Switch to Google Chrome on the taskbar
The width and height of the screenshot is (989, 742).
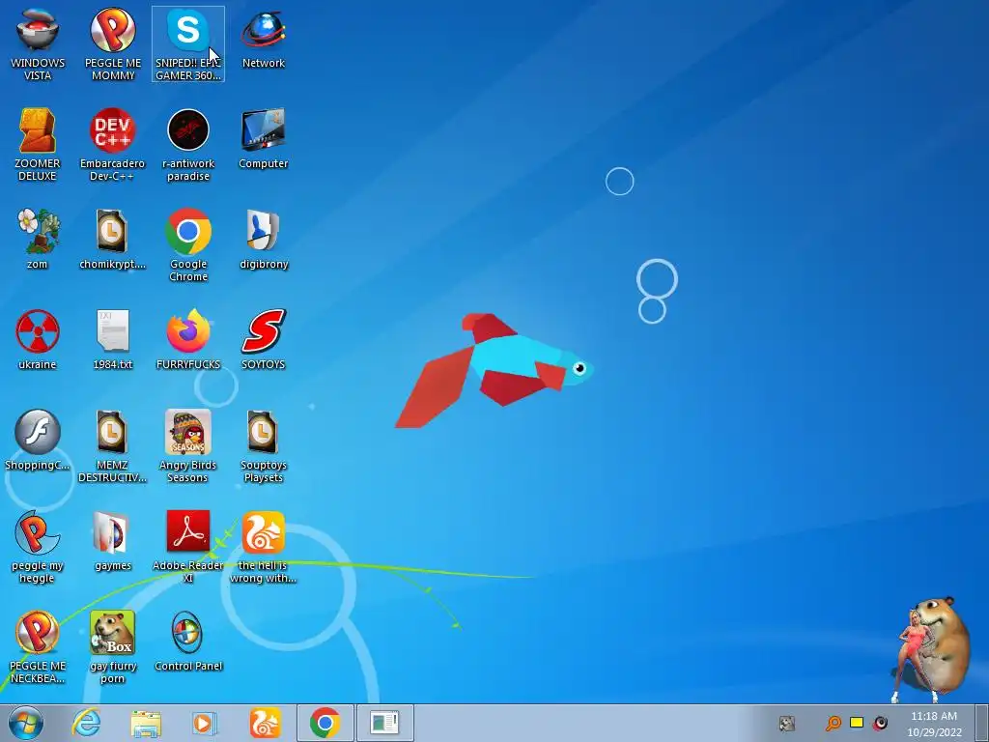pyautogui.click(x=325, y=723)
